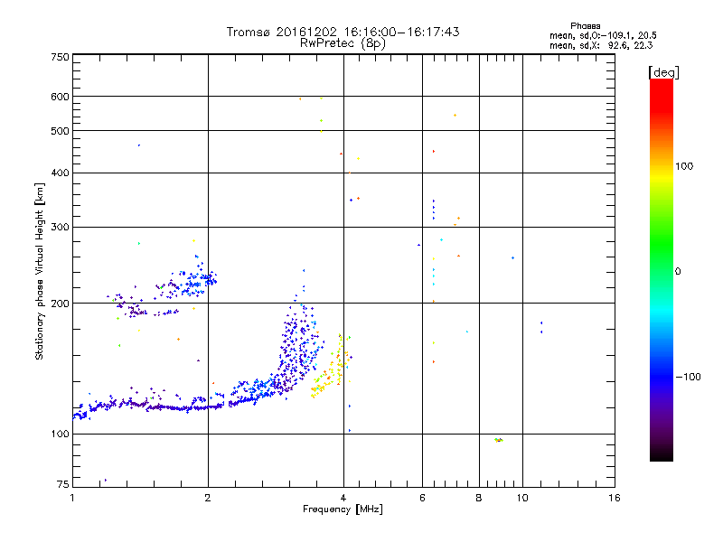723x542 pixels.
Task: Click the yellow-orange echo cluster near 4 MHz
Action: point(331,367)
